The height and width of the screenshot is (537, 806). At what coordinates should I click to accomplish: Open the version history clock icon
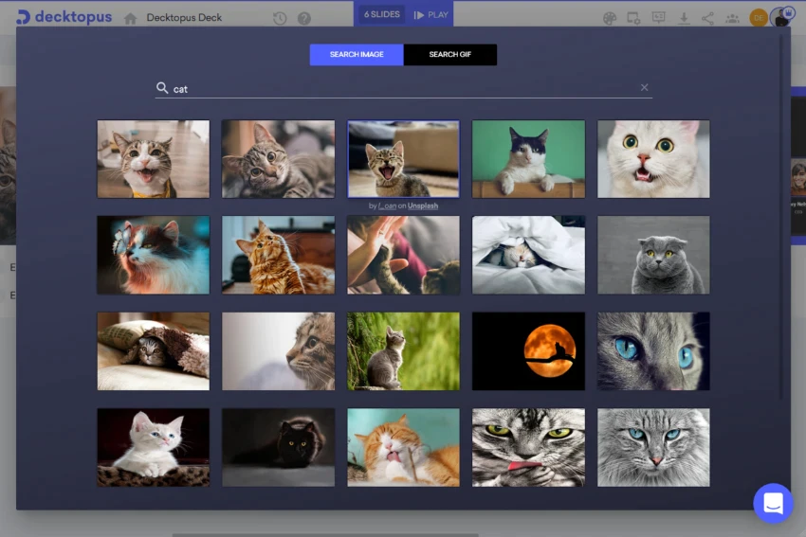280,19
